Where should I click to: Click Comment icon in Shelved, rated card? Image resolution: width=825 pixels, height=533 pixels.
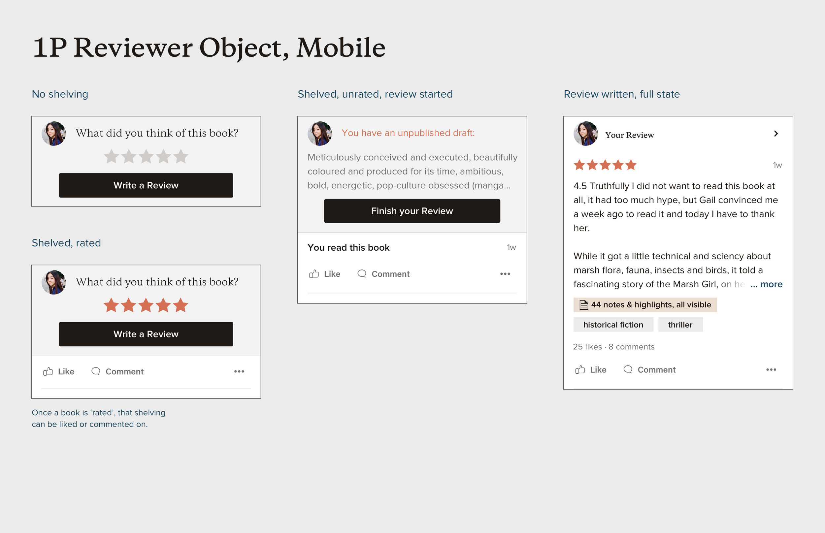pyautogui.click(x=96, y=371)
